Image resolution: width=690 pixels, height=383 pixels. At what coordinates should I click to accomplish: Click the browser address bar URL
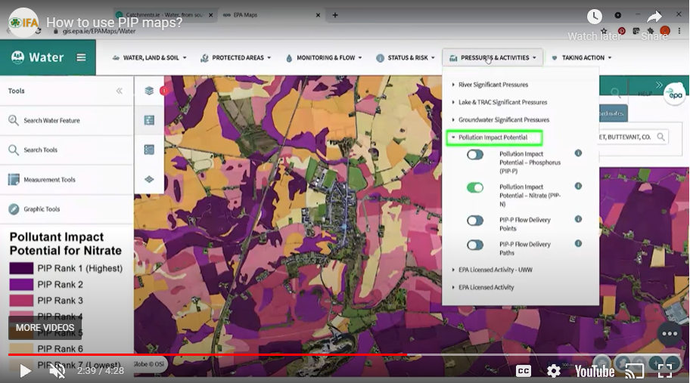pos(99,31)
